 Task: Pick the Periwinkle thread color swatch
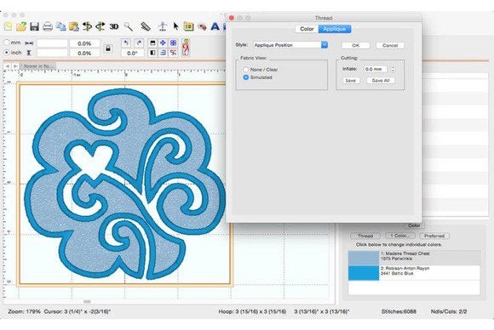tap(364, 258)
